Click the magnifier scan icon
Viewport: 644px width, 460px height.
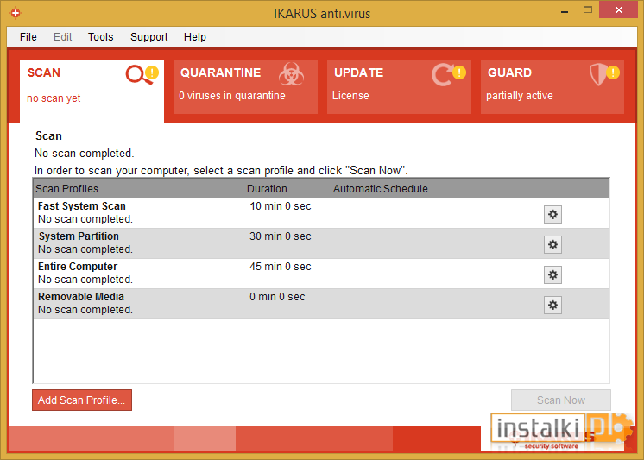pos(138,75)
